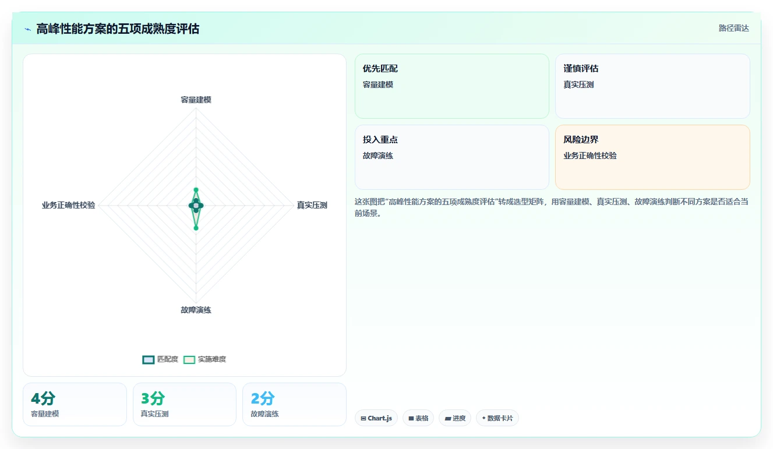Click the 业务正确性校验 radar axis label

pyautogui.click(x=68, y=205)
